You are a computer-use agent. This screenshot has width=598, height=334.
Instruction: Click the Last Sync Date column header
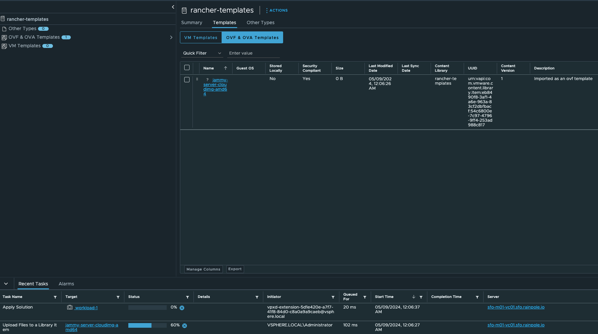pos(410,68)
